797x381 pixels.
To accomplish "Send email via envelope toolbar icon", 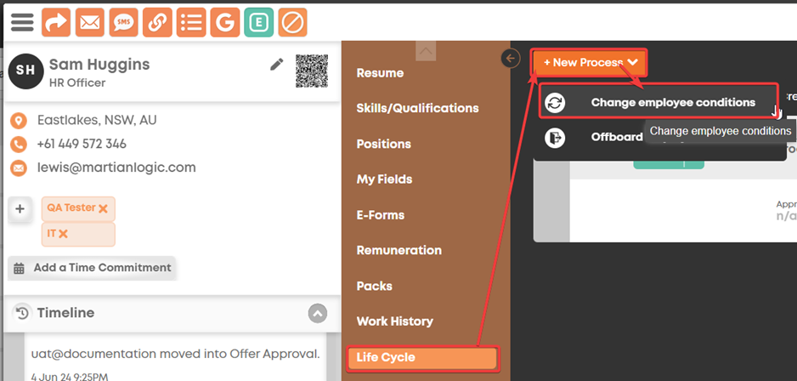I will coord(90,22).
